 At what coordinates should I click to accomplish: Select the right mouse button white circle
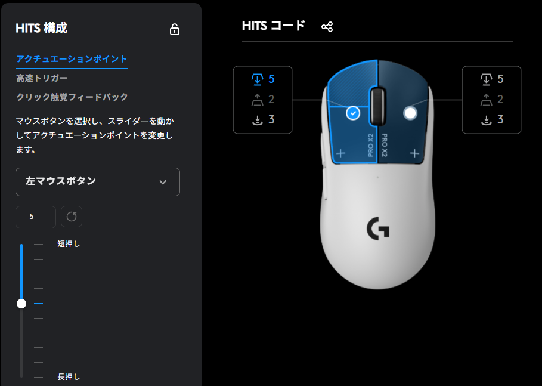(x=410, y=113)
